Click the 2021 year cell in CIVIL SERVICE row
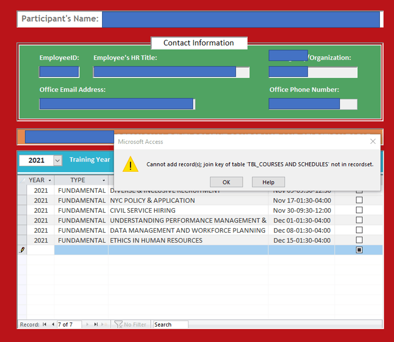 click(x=41, y=210)
